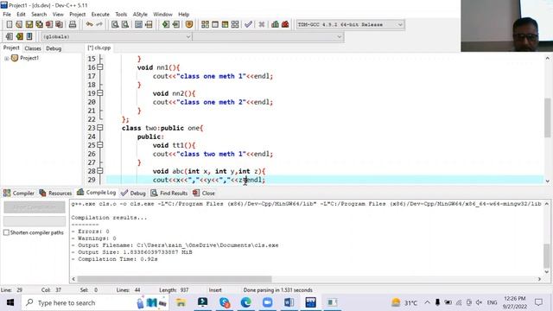Viewport: 553px width, 311px height.
Task: Collapse the code fold at line 28
Action: coord(100,171)
